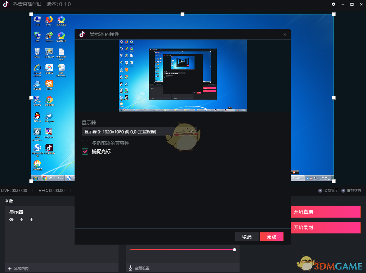Click the 来源 panel heading
Image resolution: width=366 pixels, height=273 pixels.
coord(9,201)
